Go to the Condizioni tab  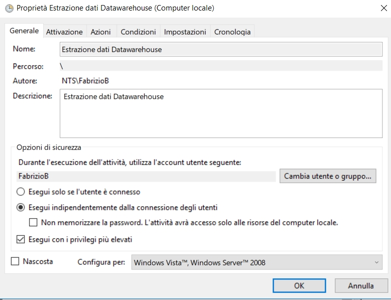[138, 32]
